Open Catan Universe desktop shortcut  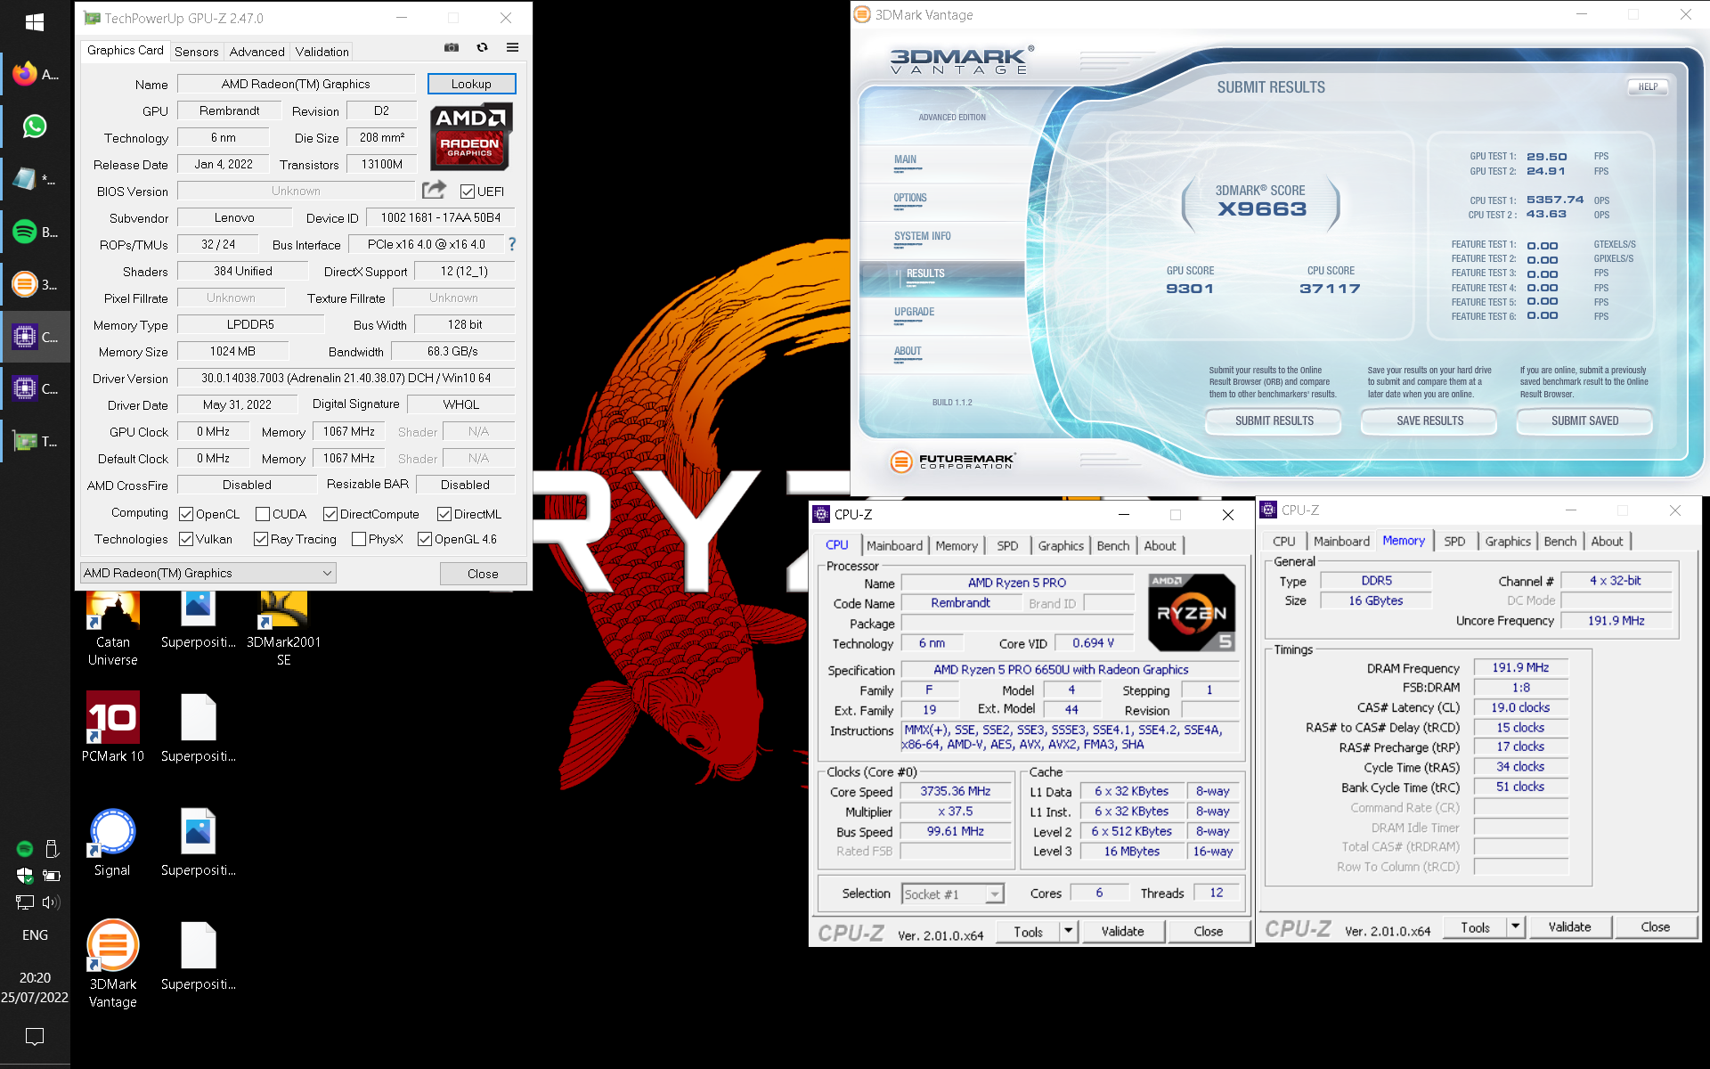pyautogui.click(x=113, y=629)
